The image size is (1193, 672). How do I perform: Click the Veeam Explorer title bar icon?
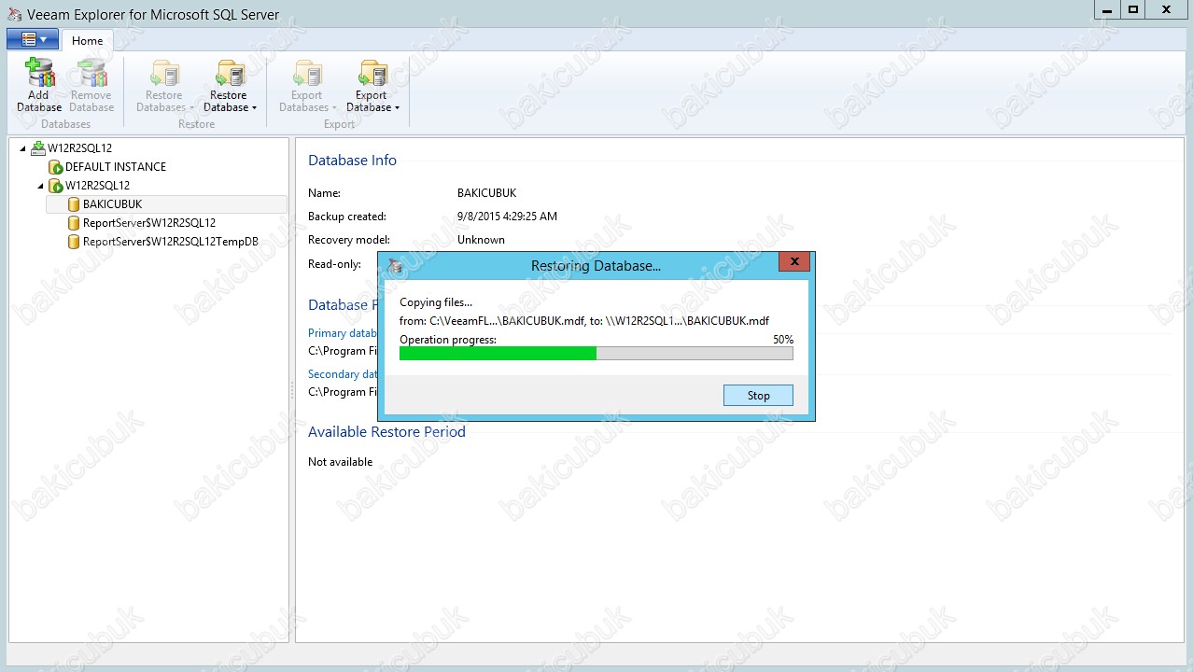click(14, 14)
